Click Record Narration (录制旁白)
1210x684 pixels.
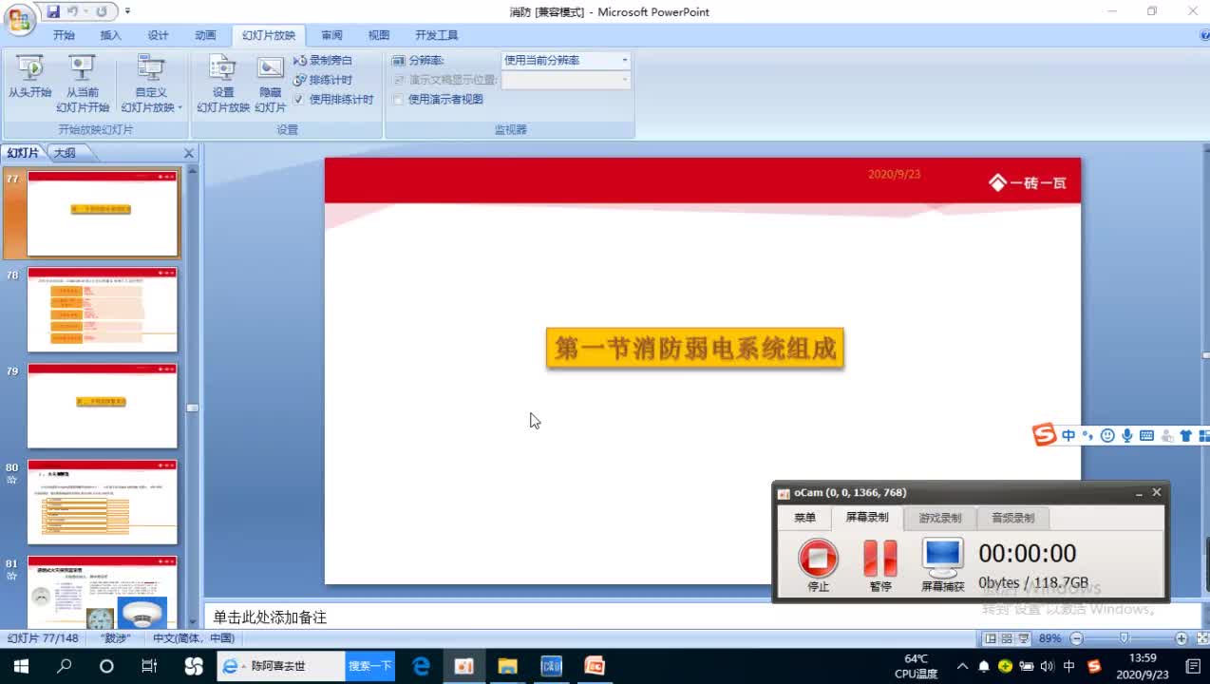pos(323,60)
